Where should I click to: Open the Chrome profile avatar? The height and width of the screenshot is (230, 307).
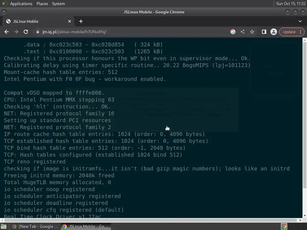(x=273, y=32)
